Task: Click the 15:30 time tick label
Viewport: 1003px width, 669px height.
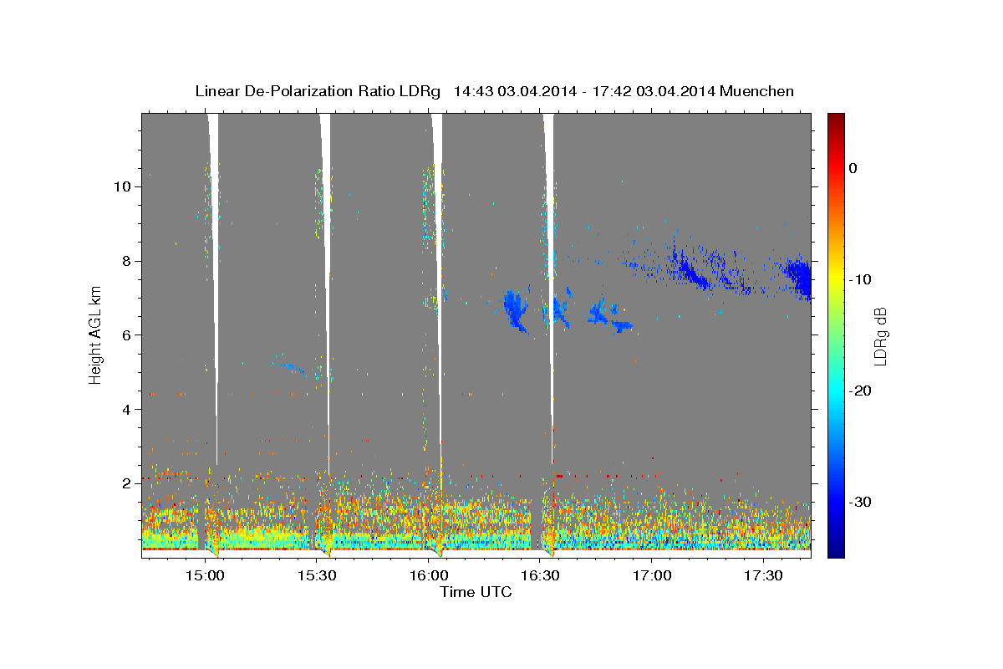Action: 317,575
